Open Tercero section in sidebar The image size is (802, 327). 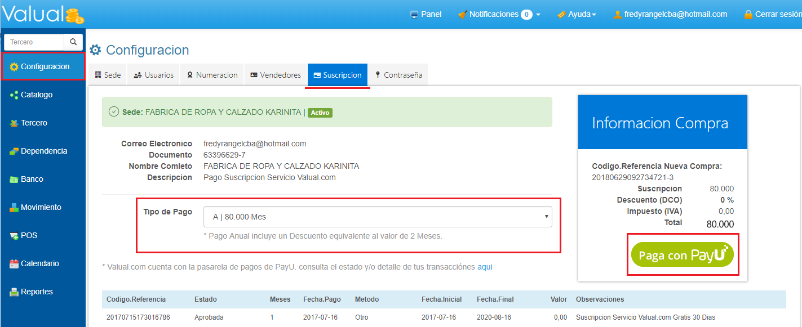(34, 123)
